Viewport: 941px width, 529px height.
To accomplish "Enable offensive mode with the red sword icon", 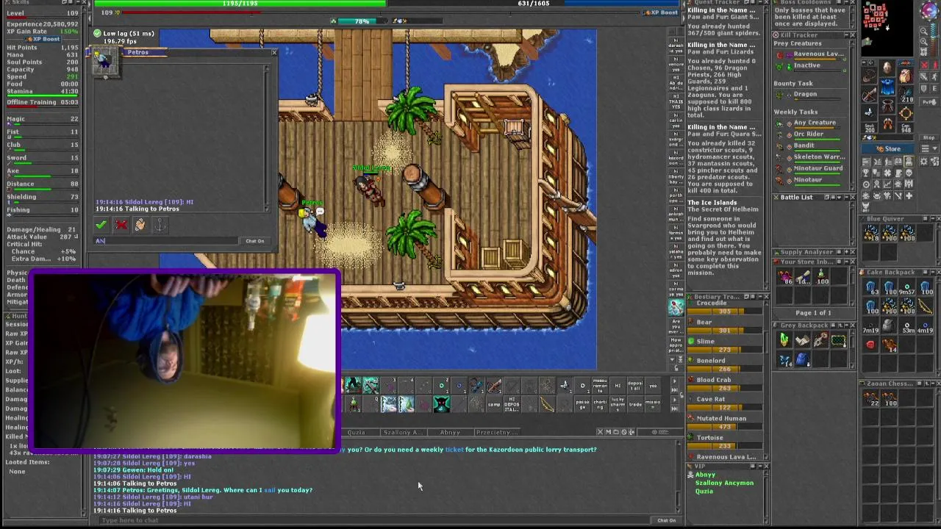I will pyautogui.click(x=924, y=65).
